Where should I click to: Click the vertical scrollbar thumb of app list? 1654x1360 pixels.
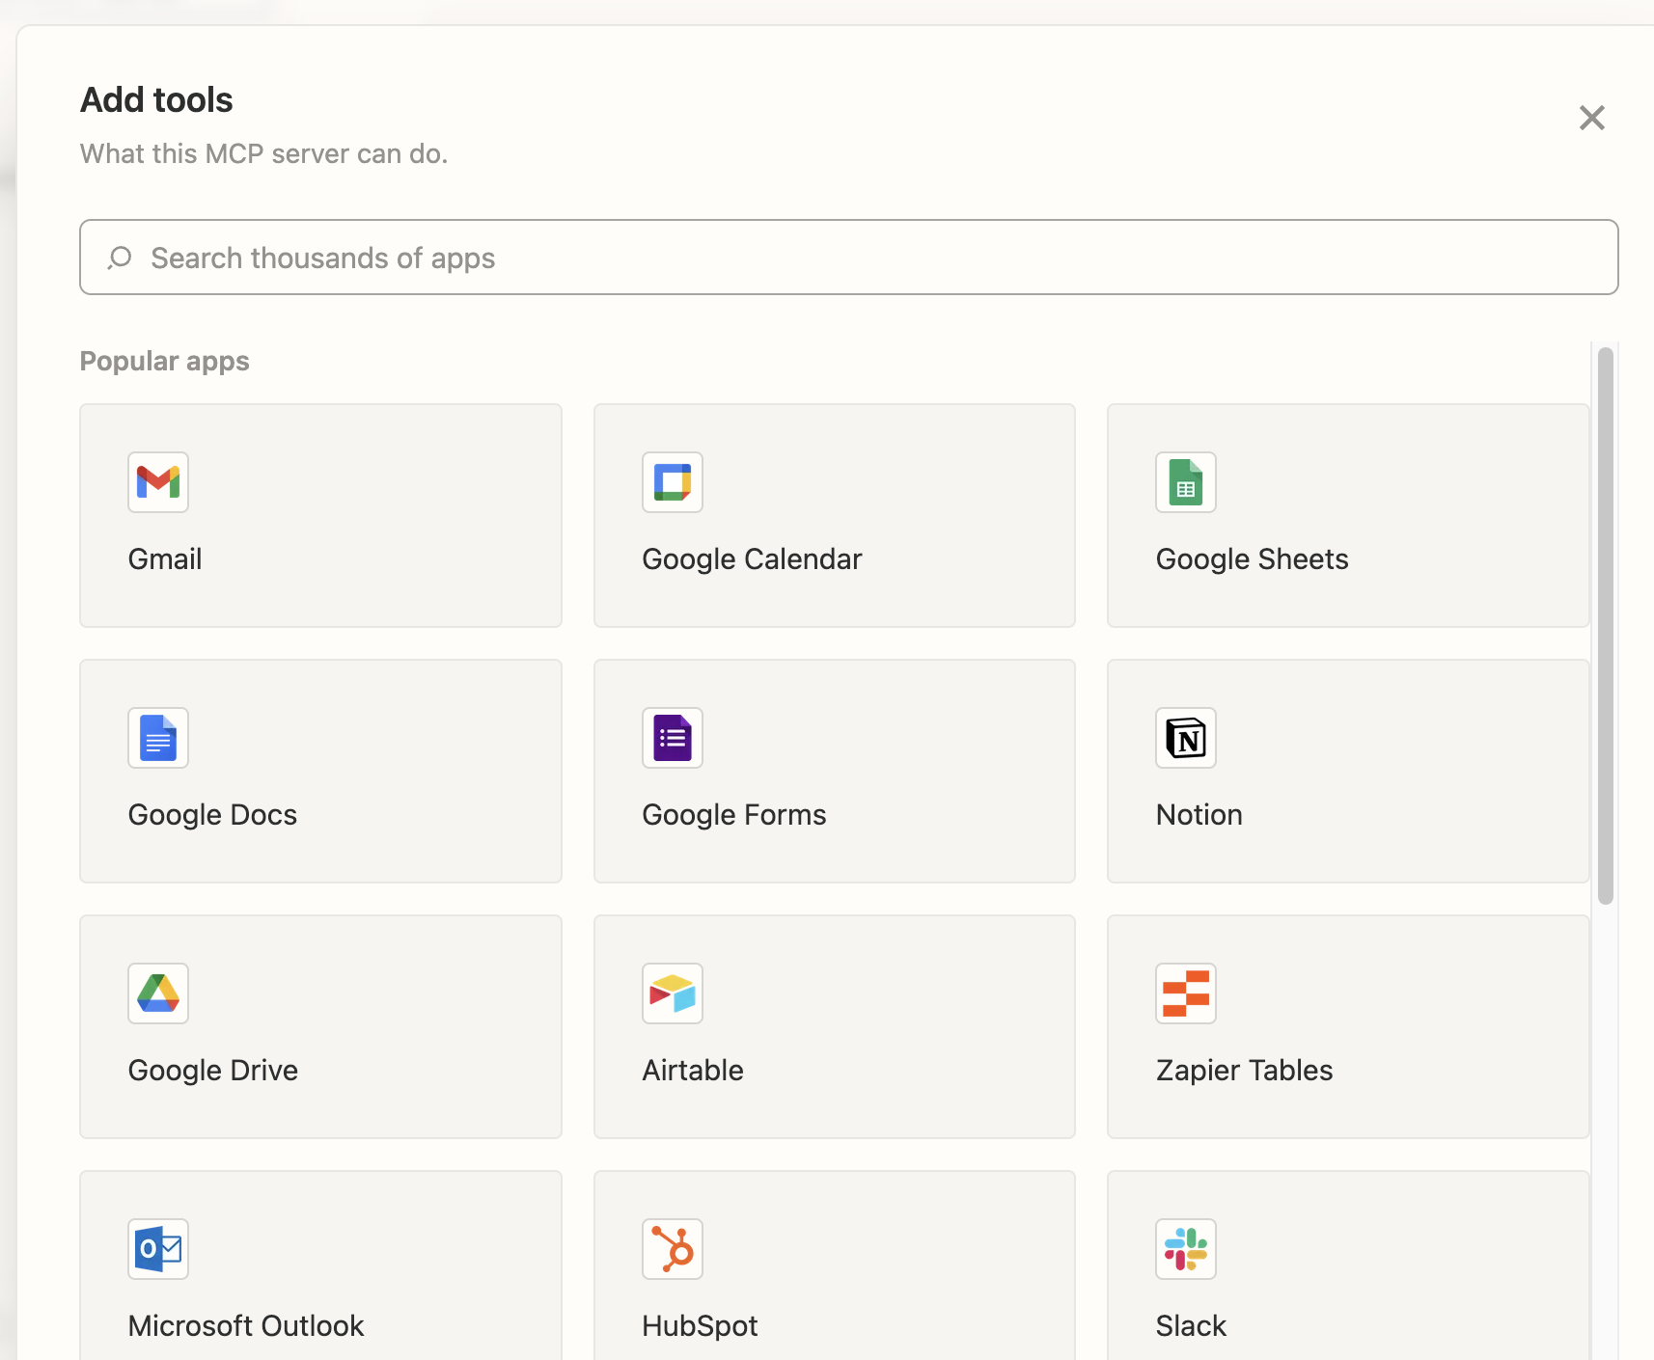[1606, 626]
